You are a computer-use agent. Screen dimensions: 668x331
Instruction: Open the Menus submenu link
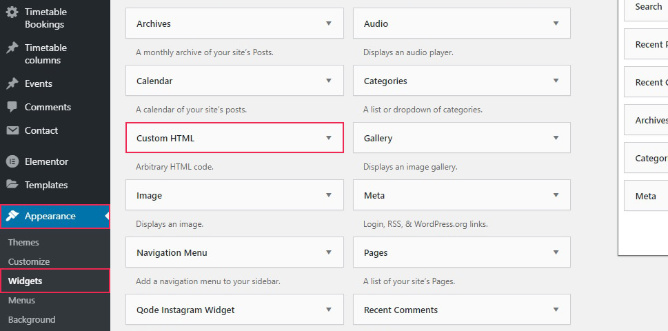[x=22, y=301]
